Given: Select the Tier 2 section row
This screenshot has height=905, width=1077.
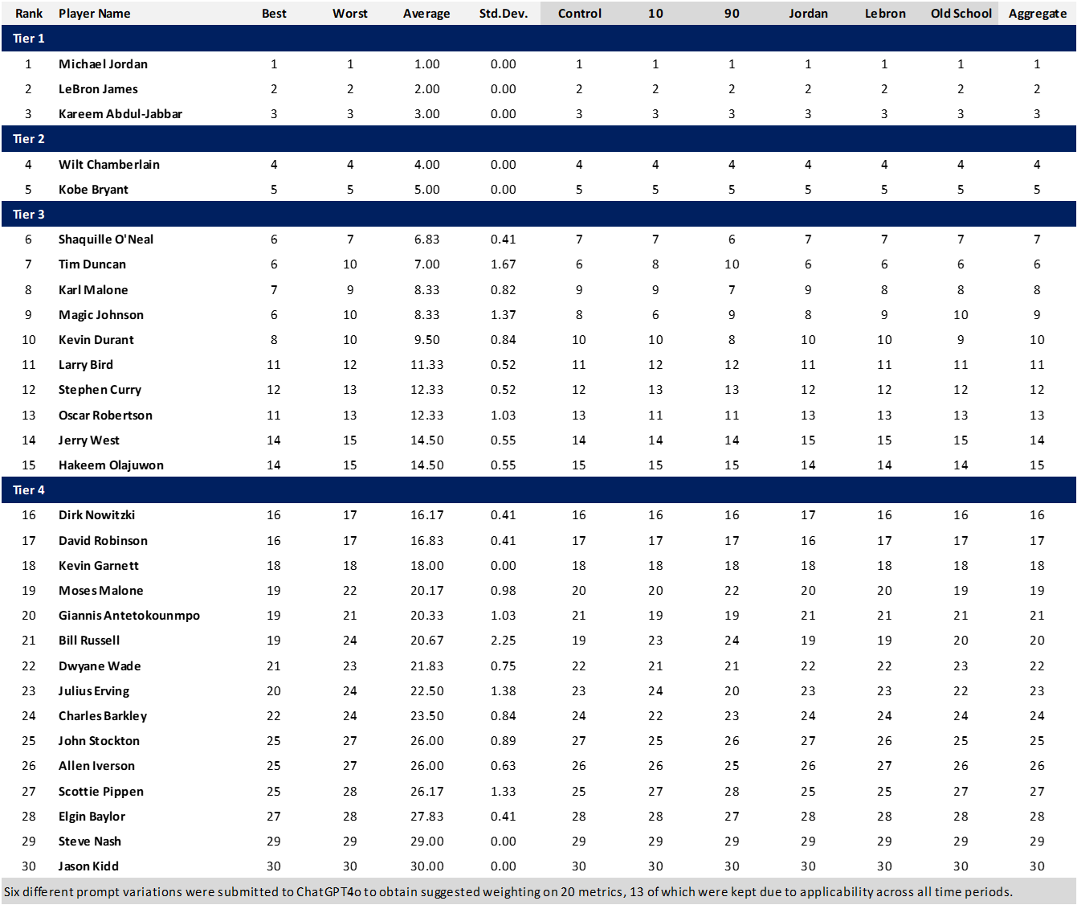Looking at the screenshot, I should 538,139.
